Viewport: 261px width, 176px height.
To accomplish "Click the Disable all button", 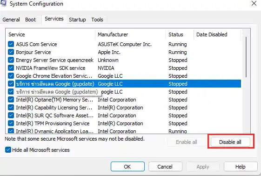I will pyautogui.click(x=230, y=142).
